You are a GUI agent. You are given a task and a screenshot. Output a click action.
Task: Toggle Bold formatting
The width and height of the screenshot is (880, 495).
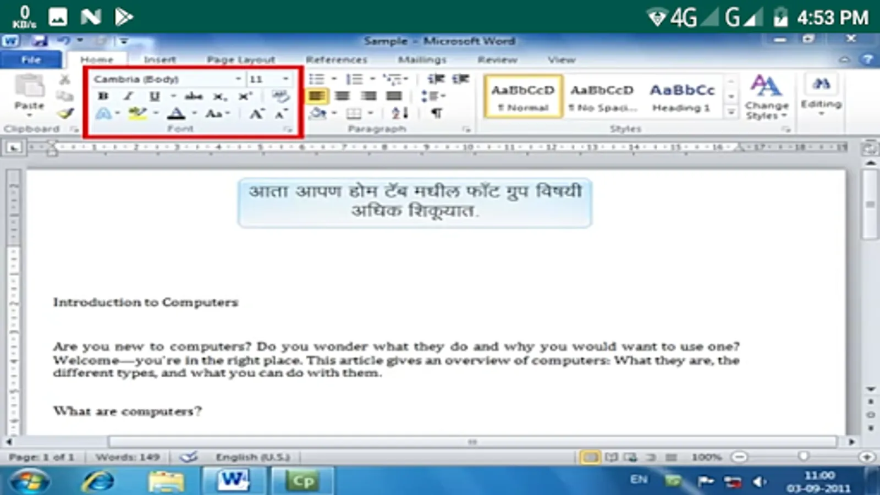coord(103,96)
